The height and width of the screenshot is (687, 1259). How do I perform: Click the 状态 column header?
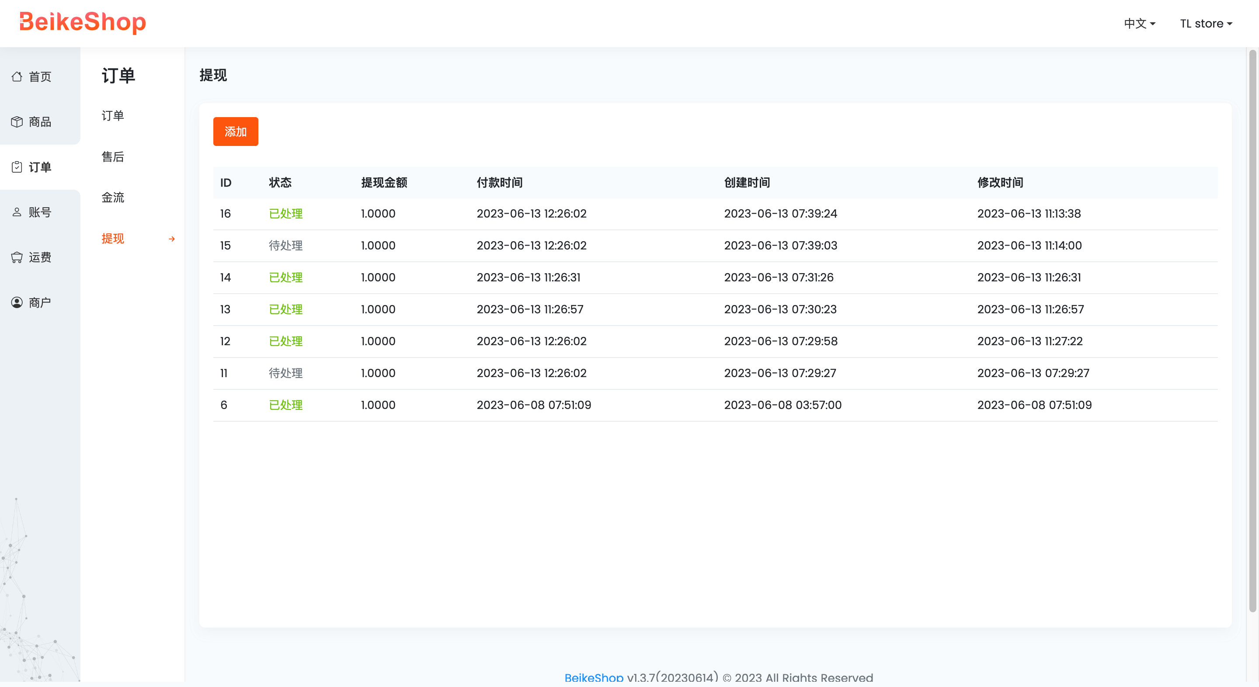pyautogui.click(x=280, y=183)
